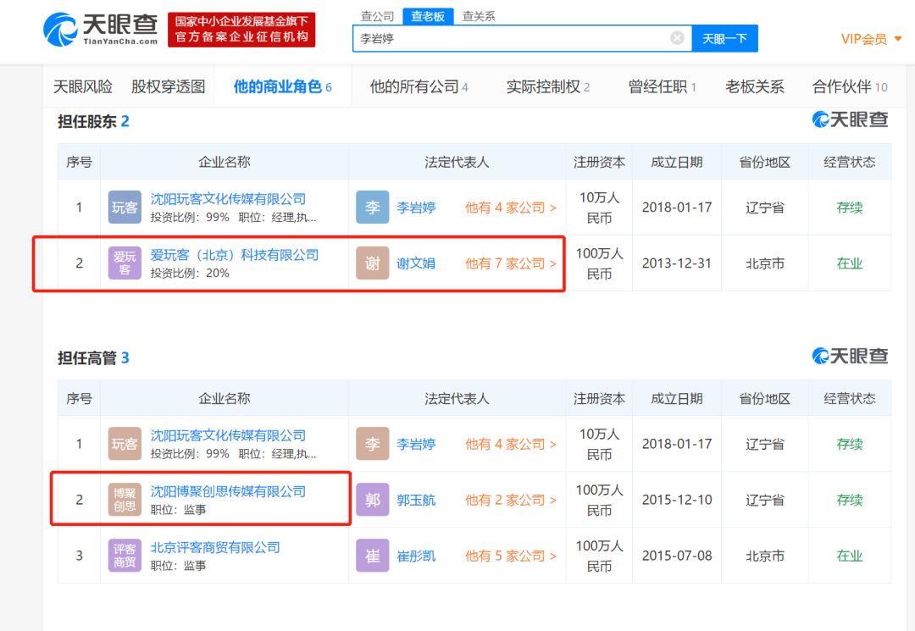Click the search input containing 李岩婷
915x631 pixels.
pyautogui.click(x=508, y=38)
